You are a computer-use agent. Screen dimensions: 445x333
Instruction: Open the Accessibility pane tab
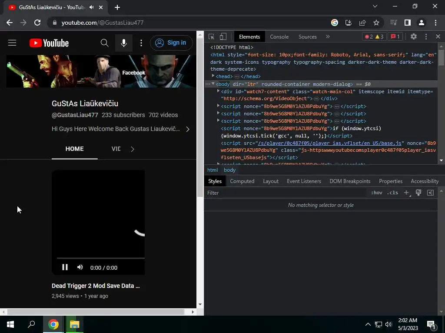425,181
